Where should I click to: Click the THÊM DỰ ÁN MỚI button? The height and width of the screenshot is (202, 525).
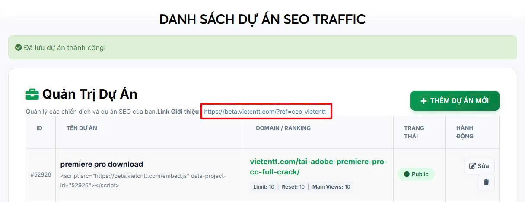click(455, 101)
